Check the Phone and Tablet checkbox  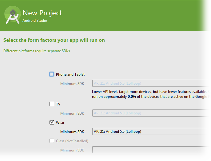coord(52,74)
